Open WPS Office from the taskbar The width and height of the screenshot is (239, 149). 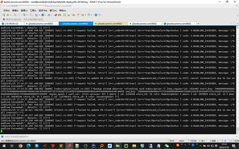pos(53,146)
